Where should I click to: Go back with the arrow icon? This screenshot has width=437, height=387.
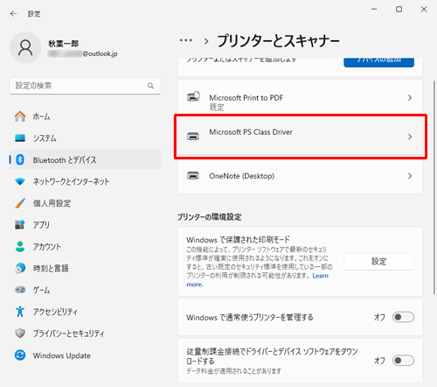(x=13, y=14)
